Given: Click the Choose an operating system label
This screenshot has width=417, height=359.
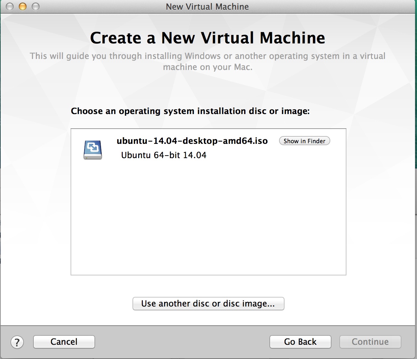Looking at the screenshot, I should (x=190, y=111).
